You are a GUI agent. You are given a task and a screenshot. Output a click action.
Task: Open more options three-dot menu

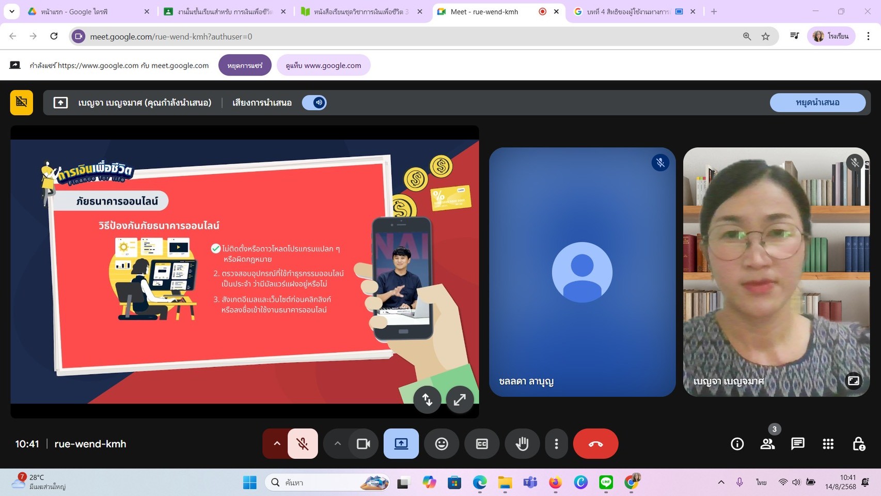(x=556, y=444)
